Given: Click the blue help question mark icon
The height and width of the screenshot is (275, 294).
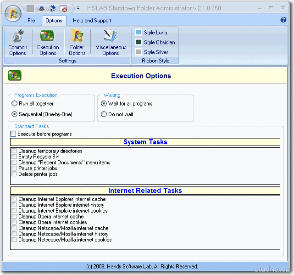Looking at the screenshot, I should [283, 20].
